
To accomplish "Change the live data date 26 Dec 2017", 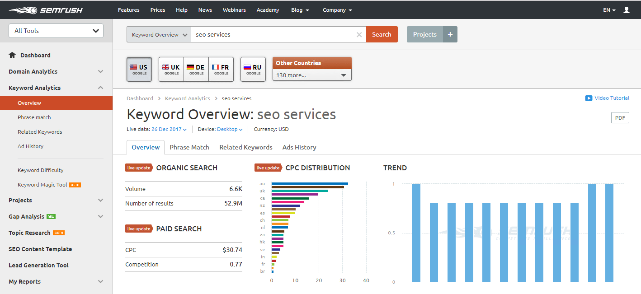I will pyautogui.click(x=169, y=129).
